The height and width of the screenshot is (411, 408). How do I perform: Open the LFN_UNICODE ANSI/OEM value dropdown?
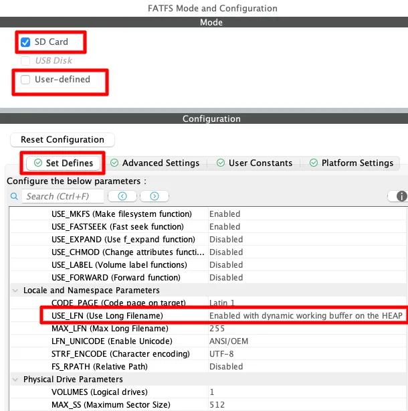coord(307,341)
